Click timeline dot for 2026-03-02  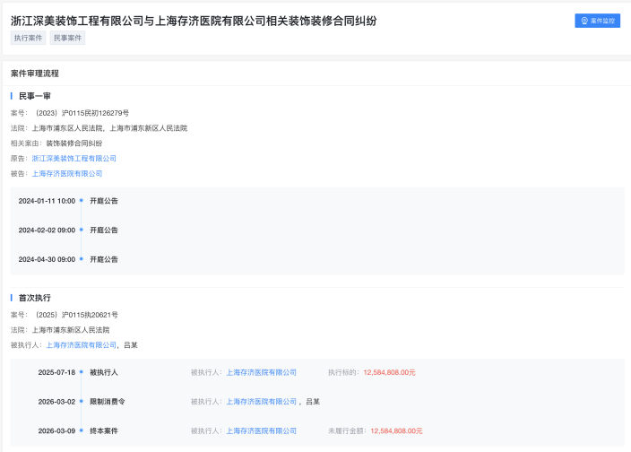click(x=82, y=402)
